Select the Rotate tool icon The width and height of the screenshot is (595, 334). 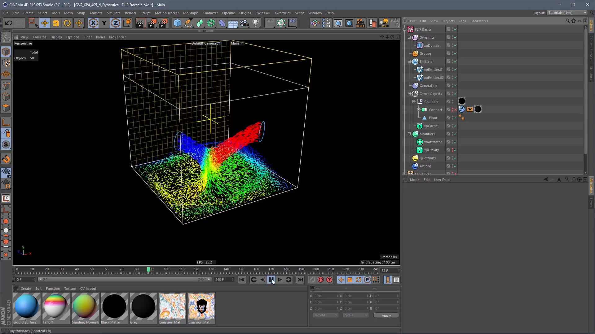pos(67,23)
